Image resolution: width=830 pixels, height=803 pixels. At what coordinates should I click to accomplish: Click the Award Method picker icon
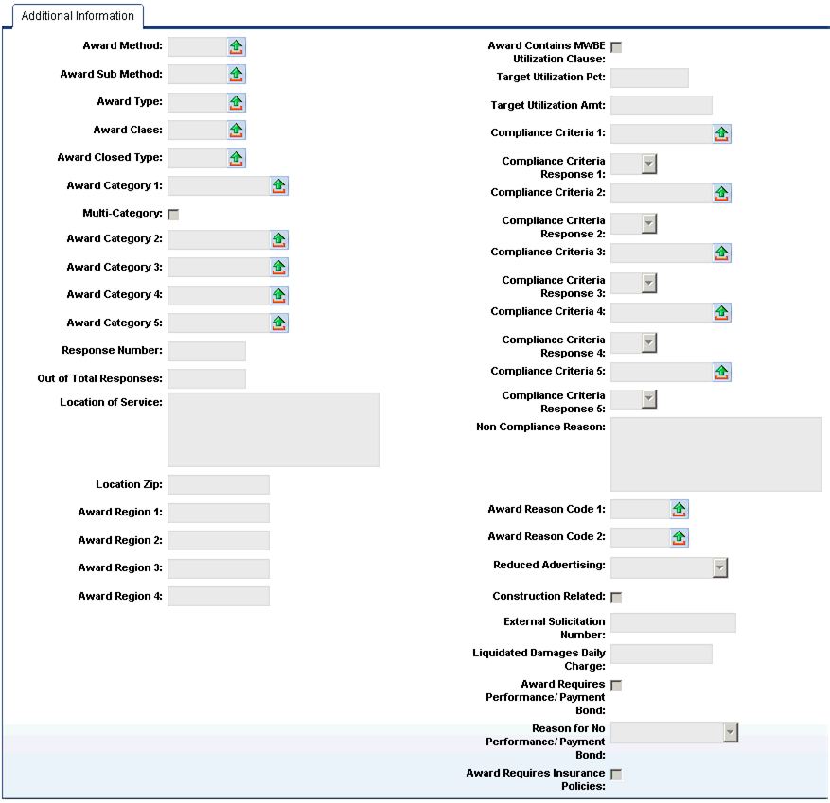[x=236, y=46]
